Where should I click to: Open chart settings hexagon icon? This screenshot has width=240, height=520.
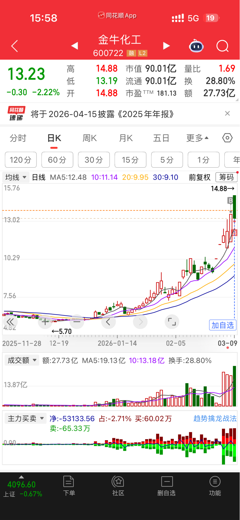228,138
